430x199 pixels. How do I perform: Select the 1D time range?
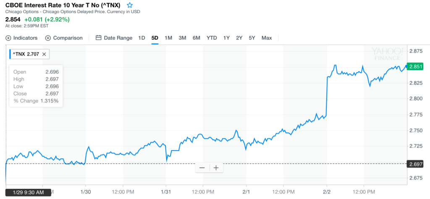tap(142, 38)
